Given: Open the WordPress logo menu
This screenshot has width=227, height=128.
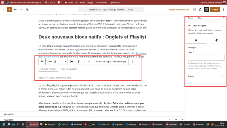Looking at the screenshot, I should (x=3, y=3).
